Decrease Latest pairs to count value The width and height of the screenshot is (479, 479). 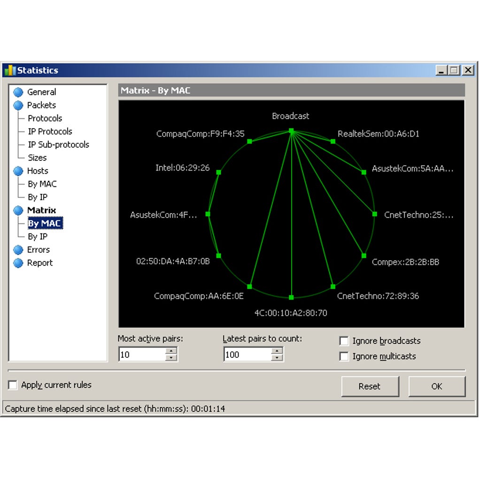point(277,358)
